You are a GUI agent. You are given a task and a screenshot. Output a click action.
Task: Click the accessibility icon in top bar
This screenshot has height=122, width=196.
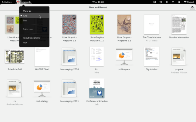coord(155,2)
